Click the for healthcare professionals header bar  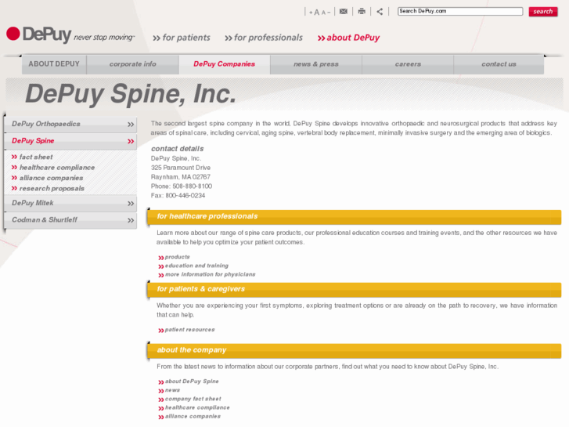355,217
